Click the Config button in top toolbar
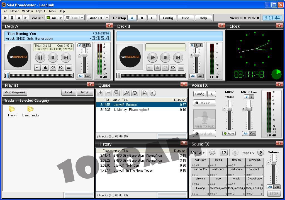This screenshot has height=200, width=285. point(168,18)
